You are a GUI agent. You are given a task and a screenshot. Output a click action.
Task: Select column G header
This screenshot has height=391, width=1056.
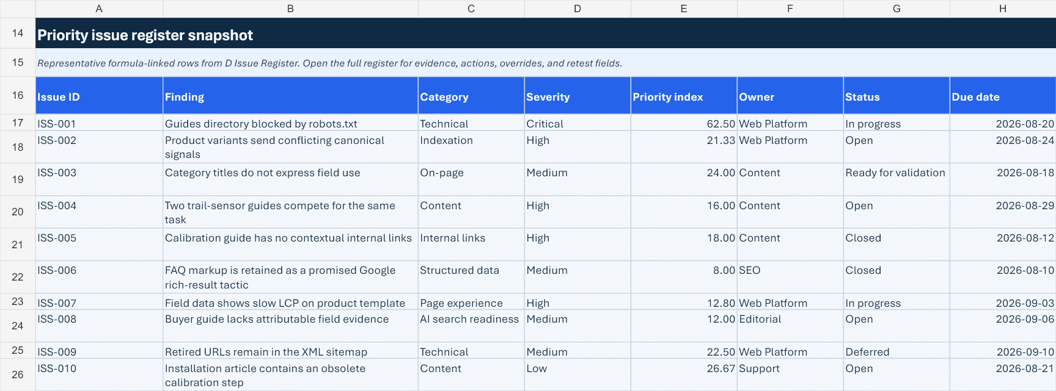(897, 9)
